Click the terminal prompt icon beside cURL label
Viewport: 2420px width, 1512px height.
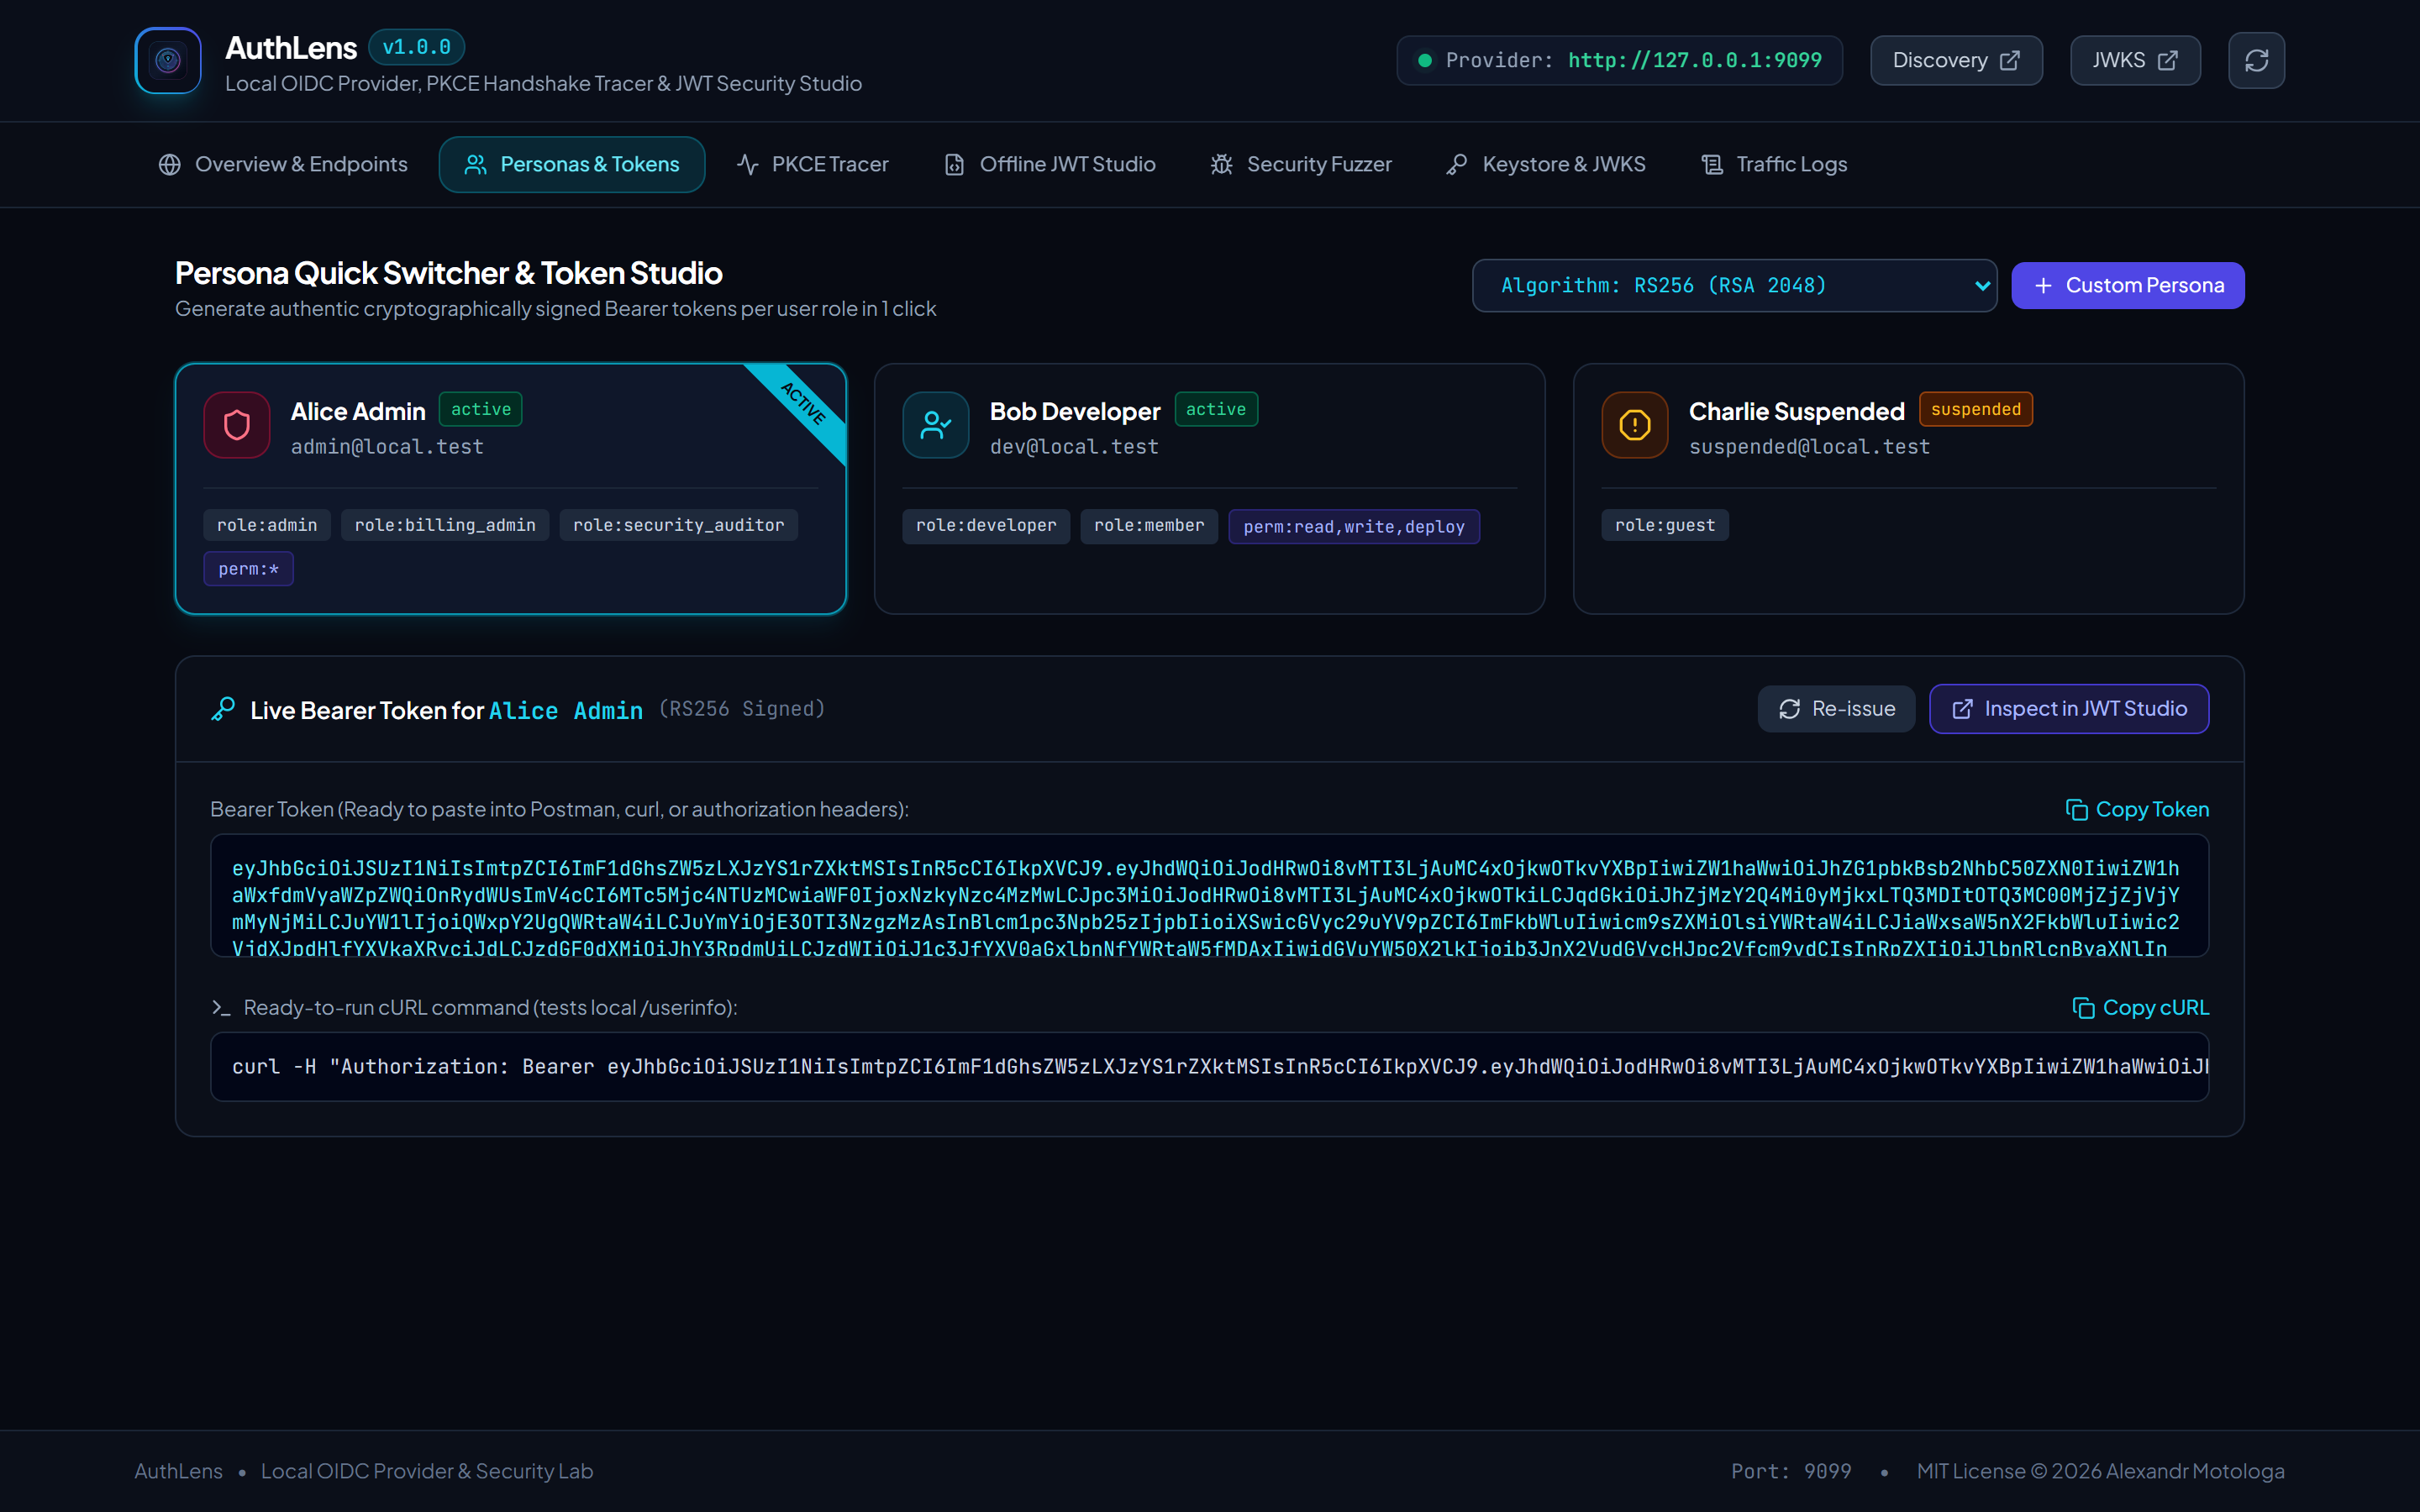[x=221, y=1007]
